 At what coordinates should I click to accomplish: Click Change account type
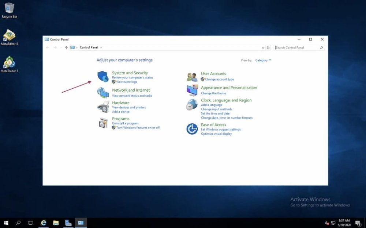coord(219,79)
